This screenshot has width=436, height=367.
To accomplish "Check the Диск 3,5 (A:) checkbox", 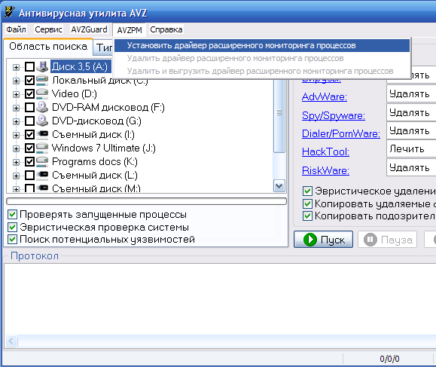I will 30,67.
